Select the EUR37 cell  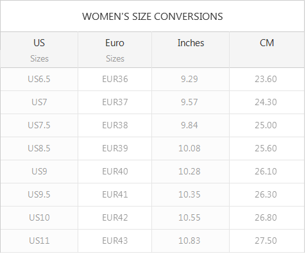click(x=115, y=102)
